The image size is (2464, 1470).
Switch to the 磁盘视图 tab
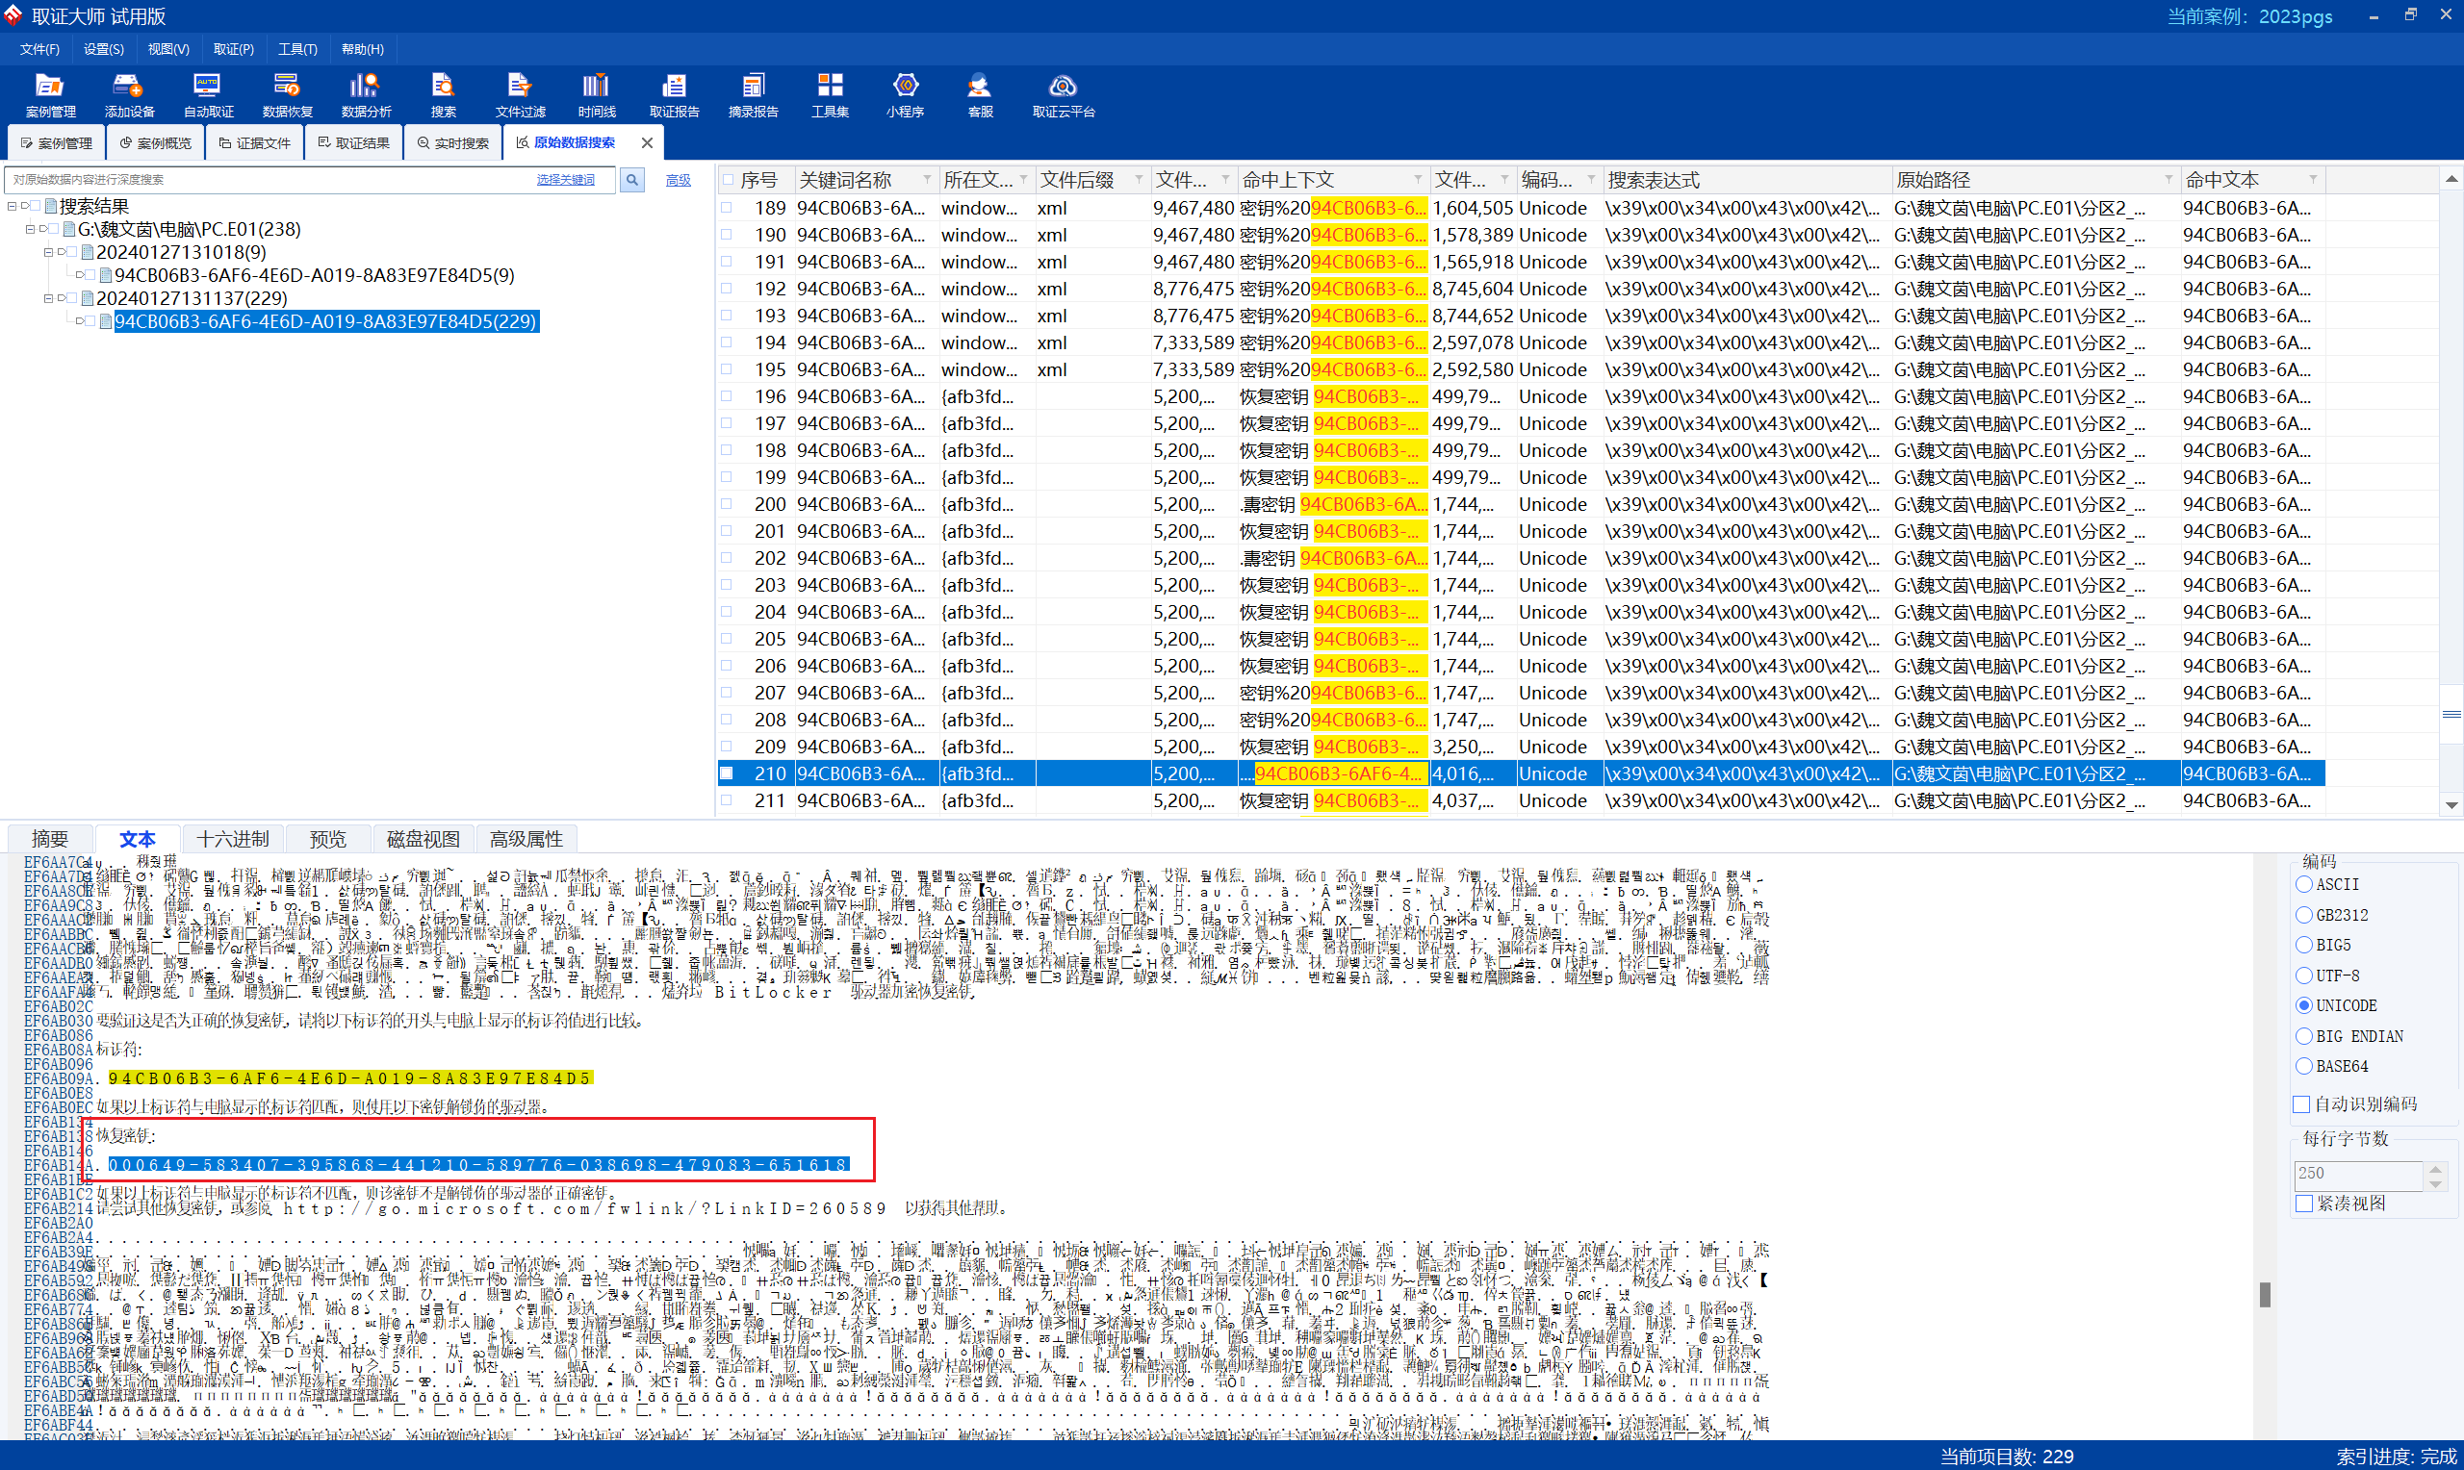click(423, 839)
